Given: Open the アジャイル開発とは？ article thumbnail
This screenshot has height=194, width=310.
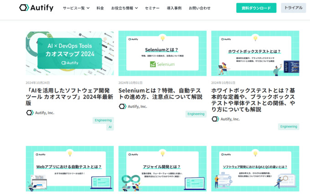Looking at the screenshot, I should (x=162, y=168).
